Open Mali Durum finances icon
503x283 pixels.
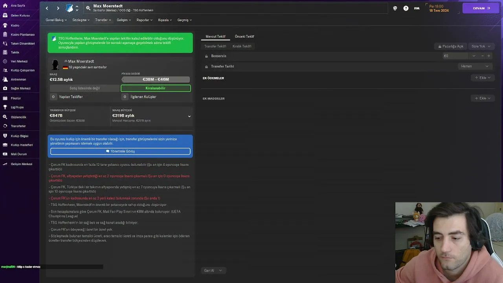point(5,154)
